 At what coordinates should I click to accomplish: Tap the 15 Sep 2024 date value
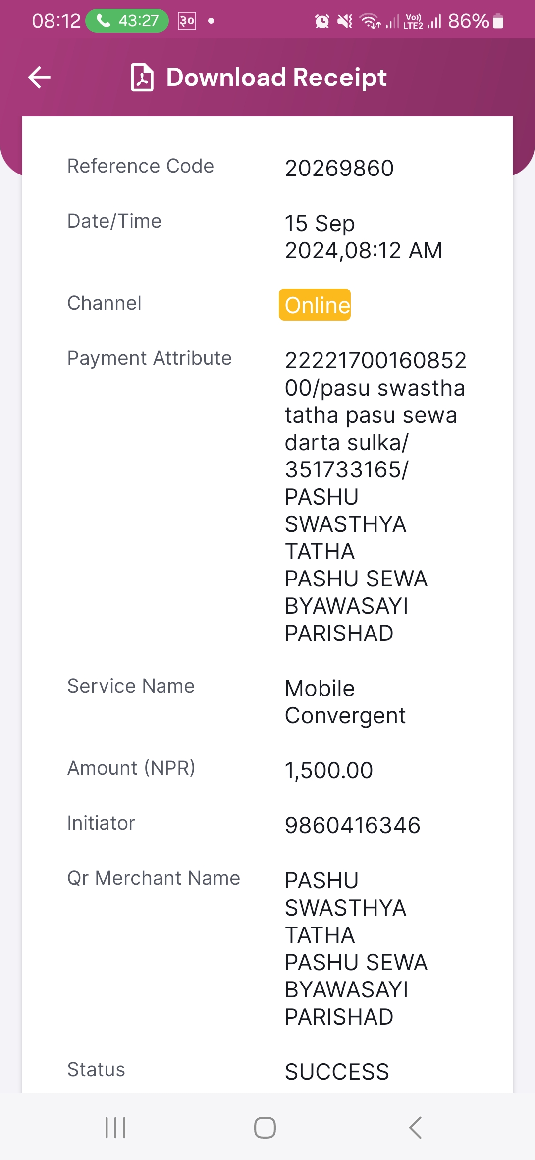363,236
